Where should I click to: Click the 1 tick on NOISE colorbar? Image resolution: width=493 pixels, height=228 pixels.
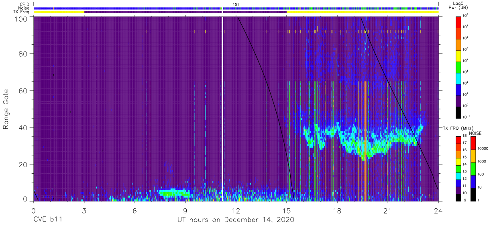pyautogui.click(x=479, y=200)
